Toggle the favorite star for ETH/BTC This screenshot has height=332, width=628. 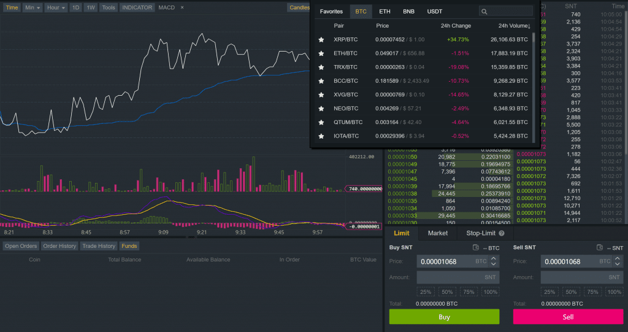[321, 53]
